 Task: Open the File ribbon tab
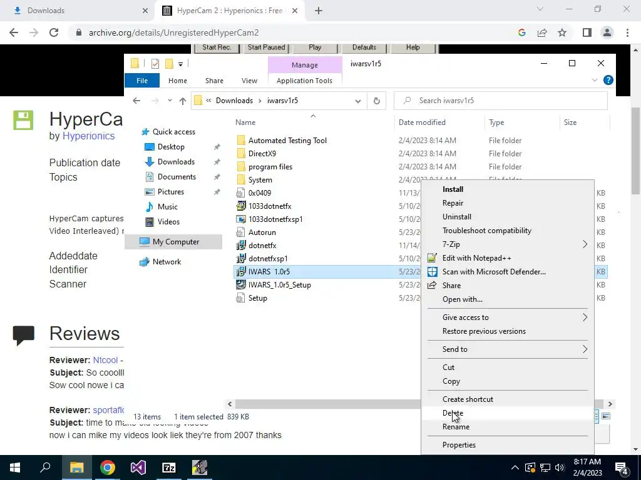(x=142, y=81)
